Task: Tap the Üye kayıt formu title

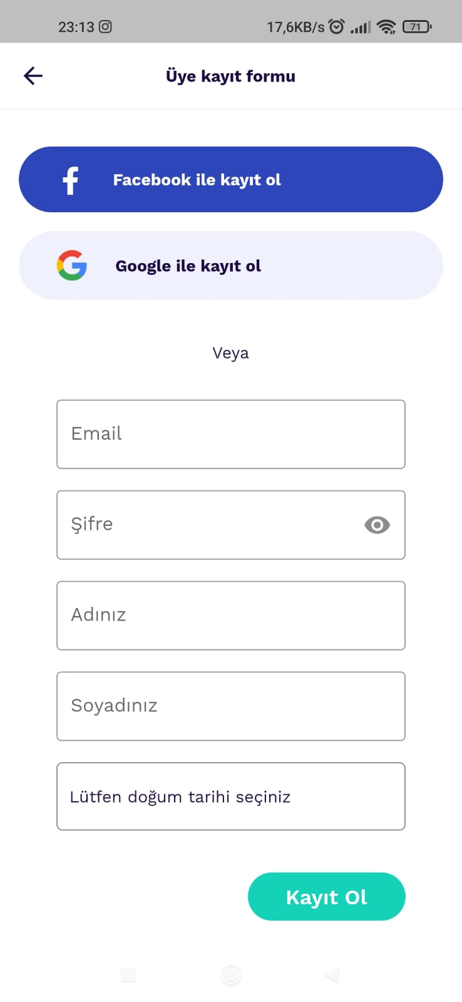Action: 230,76
